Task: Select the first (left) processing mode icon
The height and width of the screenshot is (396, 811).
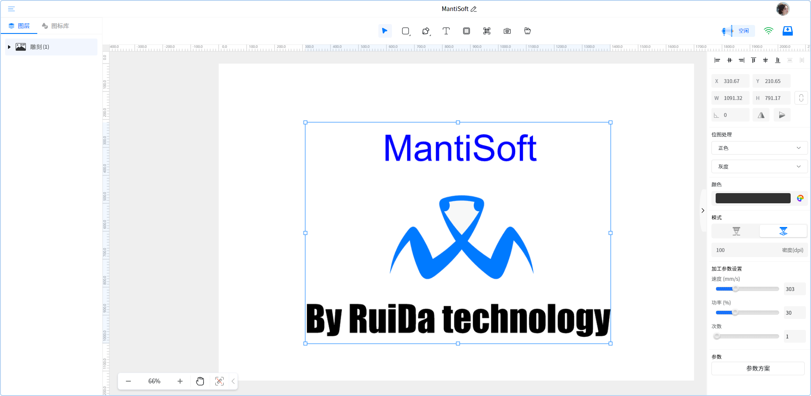Action: coord(736,231)
